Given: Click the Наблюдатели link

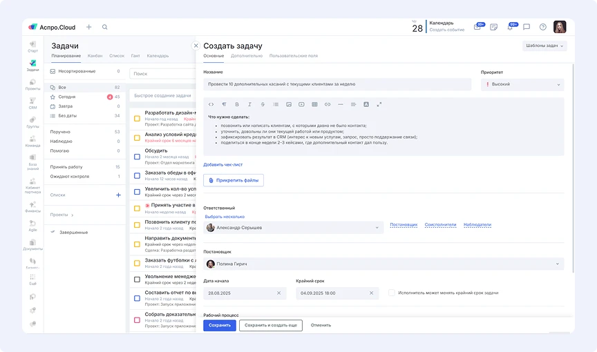Looking at the screenshot, I should [477, 224].
